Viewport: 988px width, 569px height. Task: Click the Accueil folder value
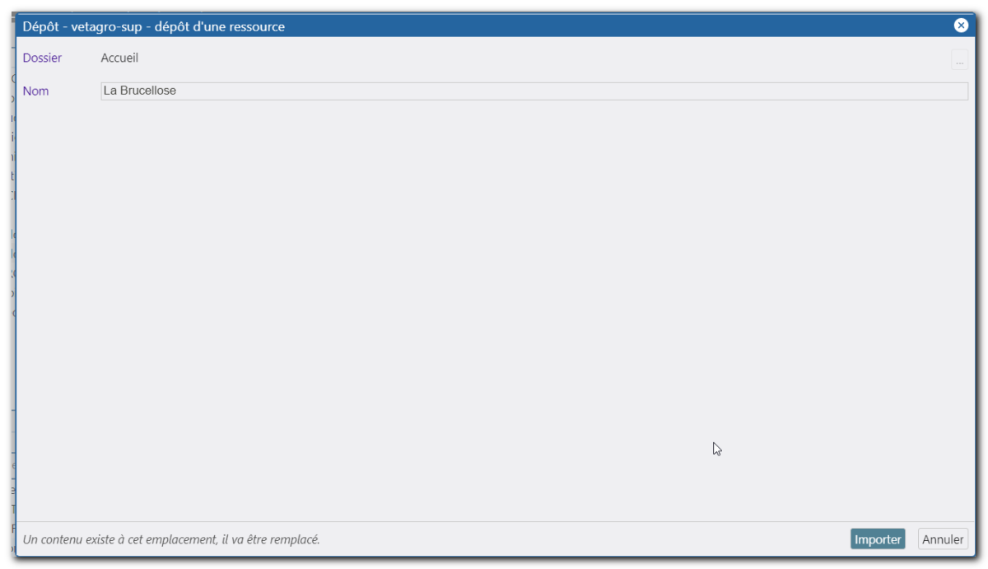(119, 58)
